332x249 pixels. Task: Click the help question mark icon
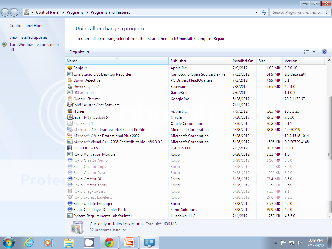324,52
